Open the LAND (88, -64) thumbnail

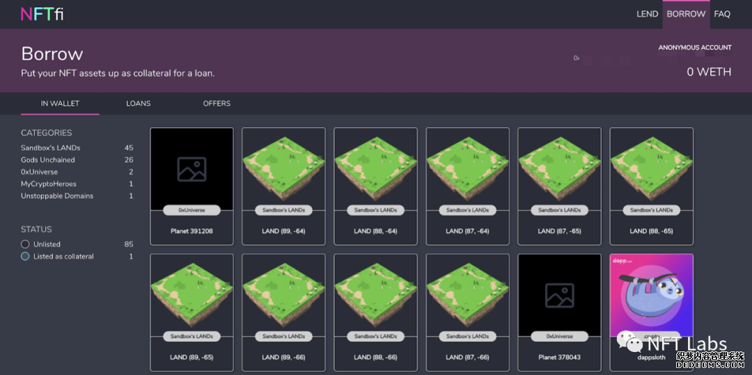coord(375,168)
